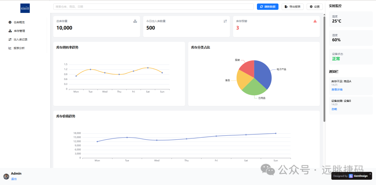Screen dimensions: 376x185
Task: Click Sun data point on 库存价值趋势 chart
Action: pos(276,133)
